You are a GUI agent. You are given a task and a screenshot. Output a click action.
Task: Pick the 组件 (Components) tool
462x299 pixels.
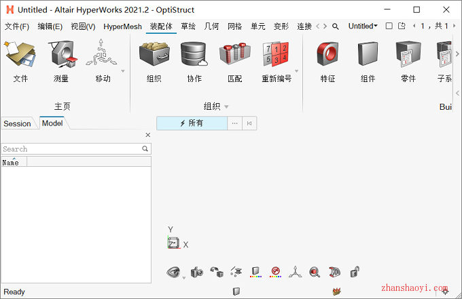click(368, 62)
